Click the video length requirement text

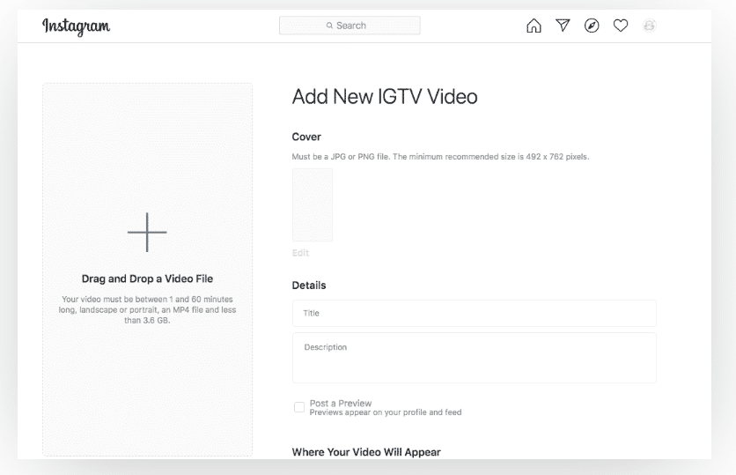click(147, 309)
